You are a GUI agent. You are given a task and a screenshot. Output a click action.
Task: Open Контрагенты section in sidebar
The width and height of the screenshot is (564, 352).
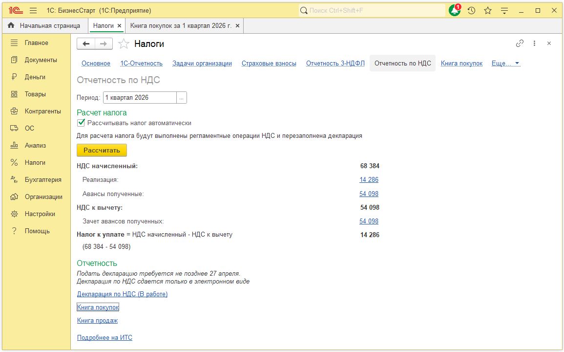[x=42, y=111]
